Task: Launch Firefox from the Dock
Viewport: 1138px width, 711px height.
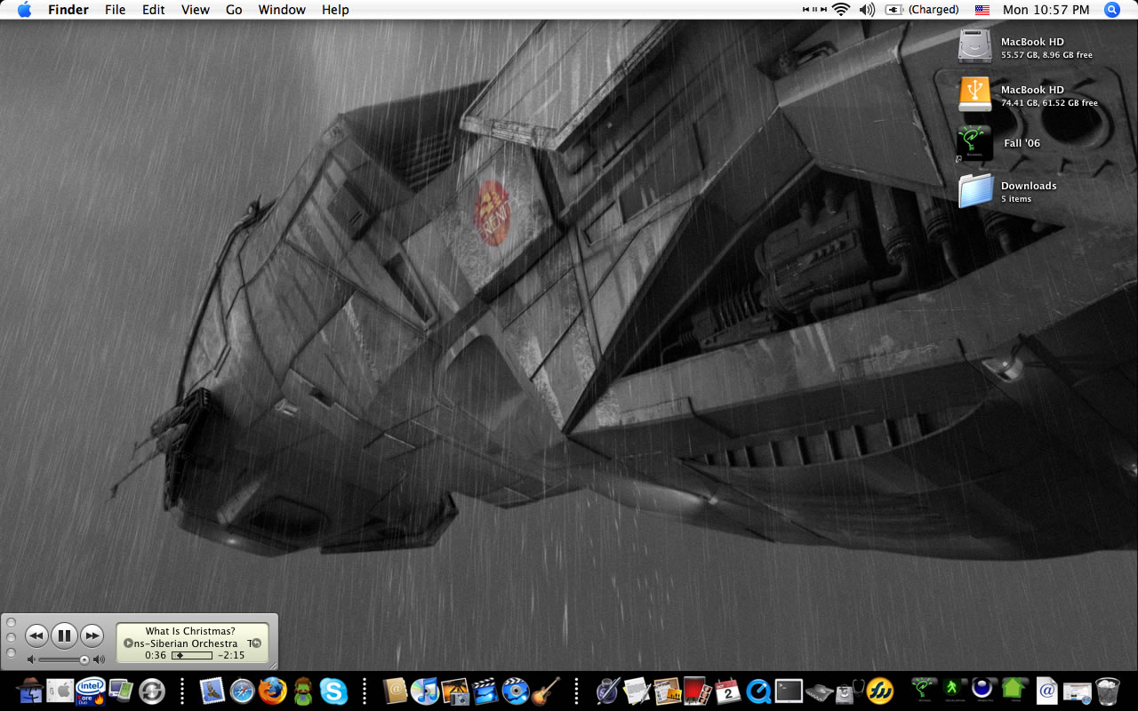Action: 273,691
